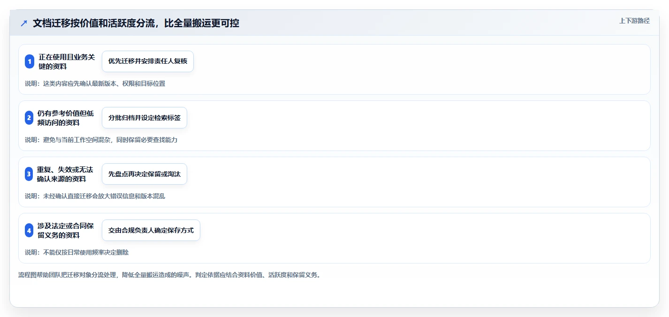Click the 分批归档并设定检索标签 button
The width and height of the screenshot is (669, 317).
point(144,118)
